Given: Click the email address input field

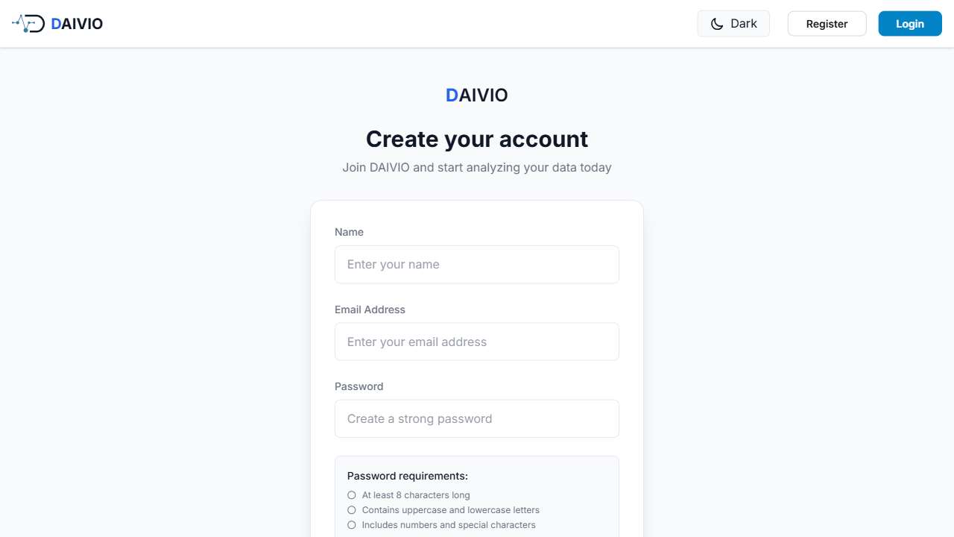Looking at the screenshot, I should [x=477, y=342].
